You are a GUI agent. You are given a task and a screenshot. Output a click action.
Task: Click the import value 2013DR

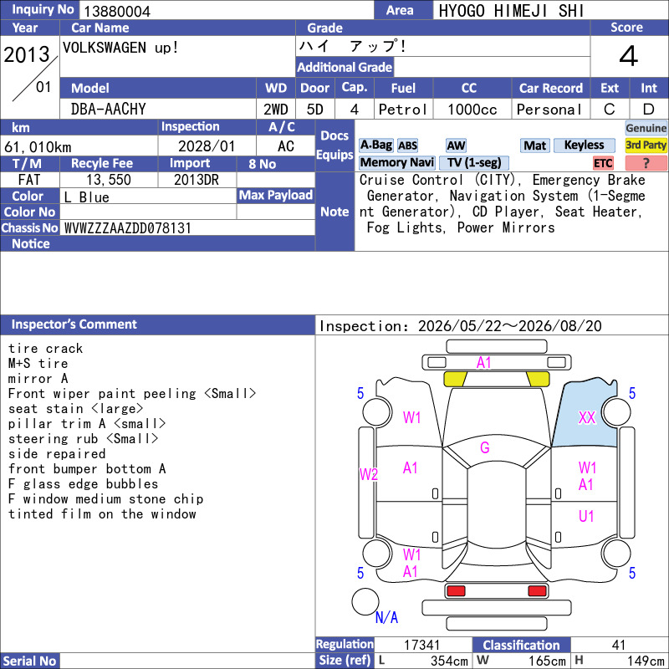click(x=197, y=180)
